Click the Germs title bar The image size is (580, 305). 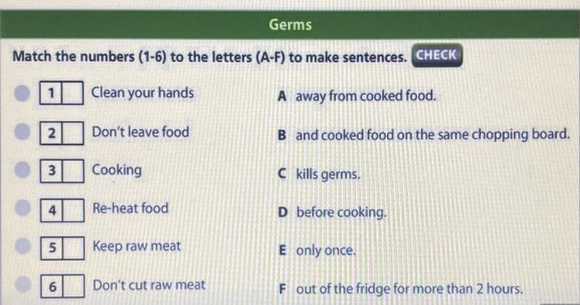[290, 24]
